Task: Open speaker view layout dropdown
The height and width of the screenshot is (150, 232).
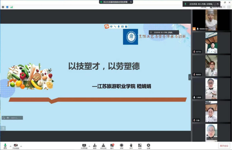Action: [x=218, y=7]
